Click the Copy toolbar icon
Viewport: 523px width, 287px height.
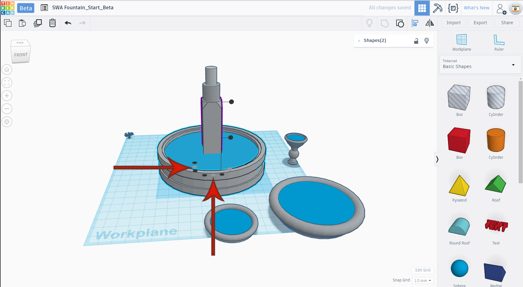(8, 23)
